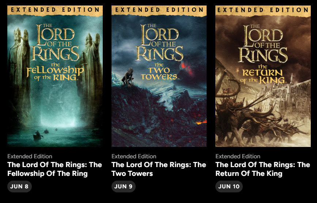Click the JUN 10 date badge
Screen dimensions: 317x203
229,187
